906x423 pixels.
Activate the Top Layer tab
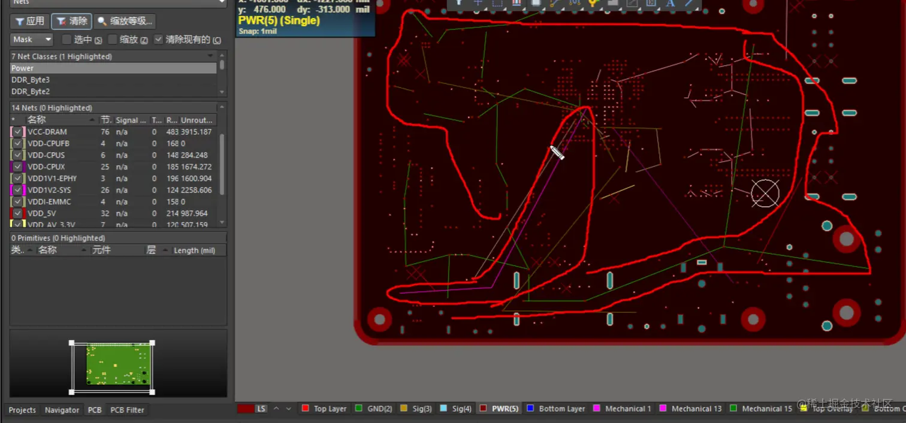[x=324, y=409]
